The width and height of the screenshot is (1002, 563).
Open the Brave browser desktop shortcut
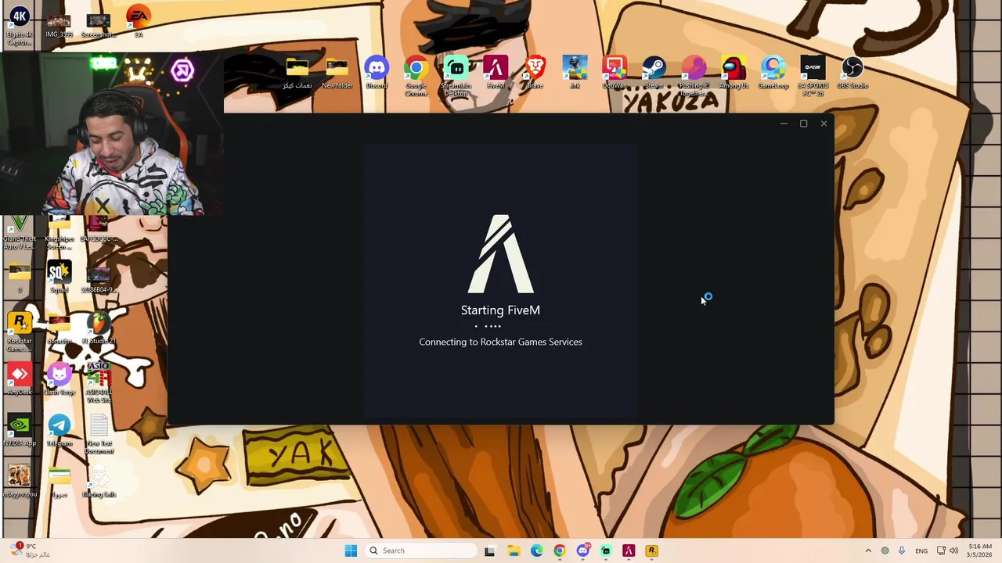(535, 73)
